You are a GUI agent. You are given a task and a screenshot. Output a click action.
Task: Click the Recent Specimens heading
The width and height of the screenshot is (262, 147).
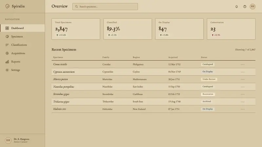64,50
